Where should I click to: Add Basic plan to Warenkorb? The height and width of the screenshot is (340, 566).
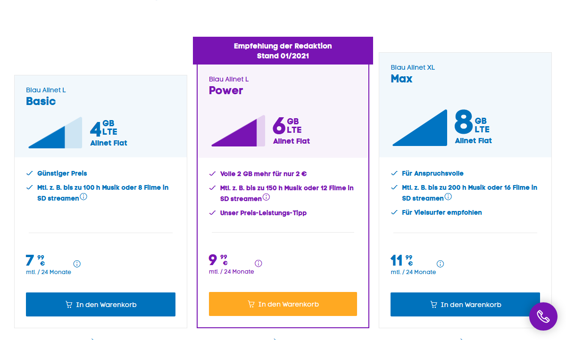(100, 305)
